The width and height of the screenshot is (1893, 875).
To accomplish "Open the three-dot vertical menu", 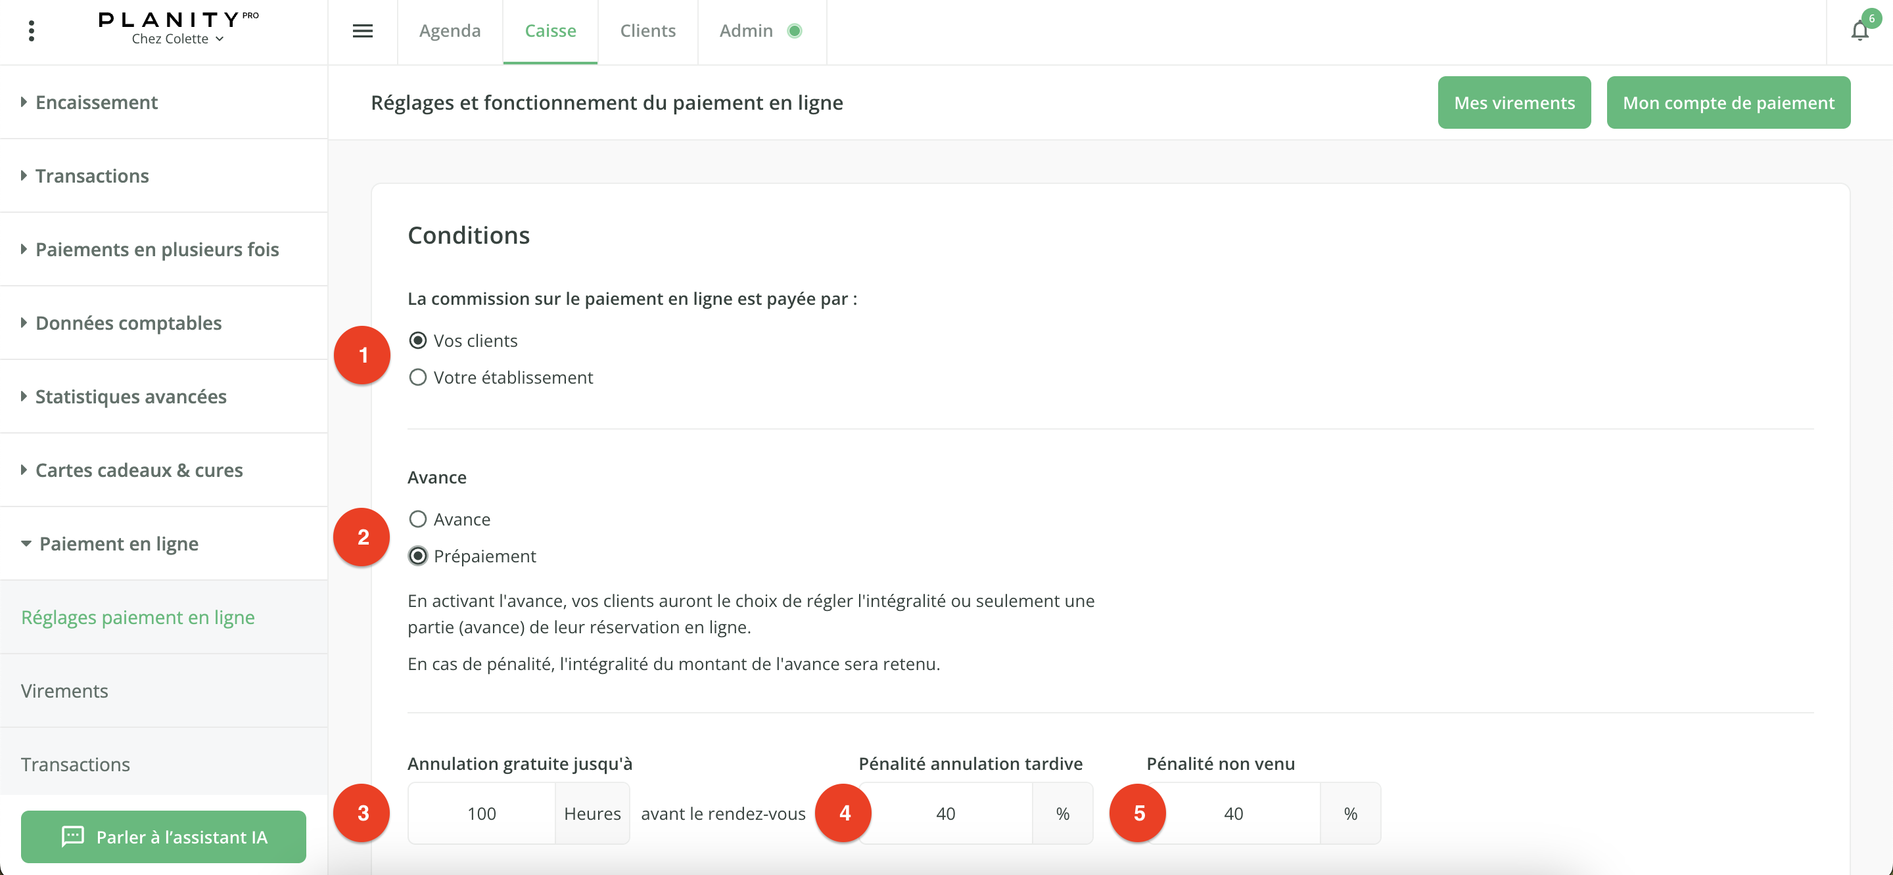I will pyautogui.click(x=31, y=31).
